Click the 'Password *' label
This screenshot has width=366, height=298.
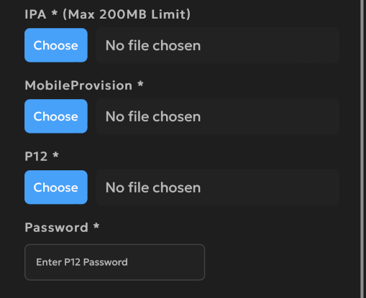click(62, 228)
